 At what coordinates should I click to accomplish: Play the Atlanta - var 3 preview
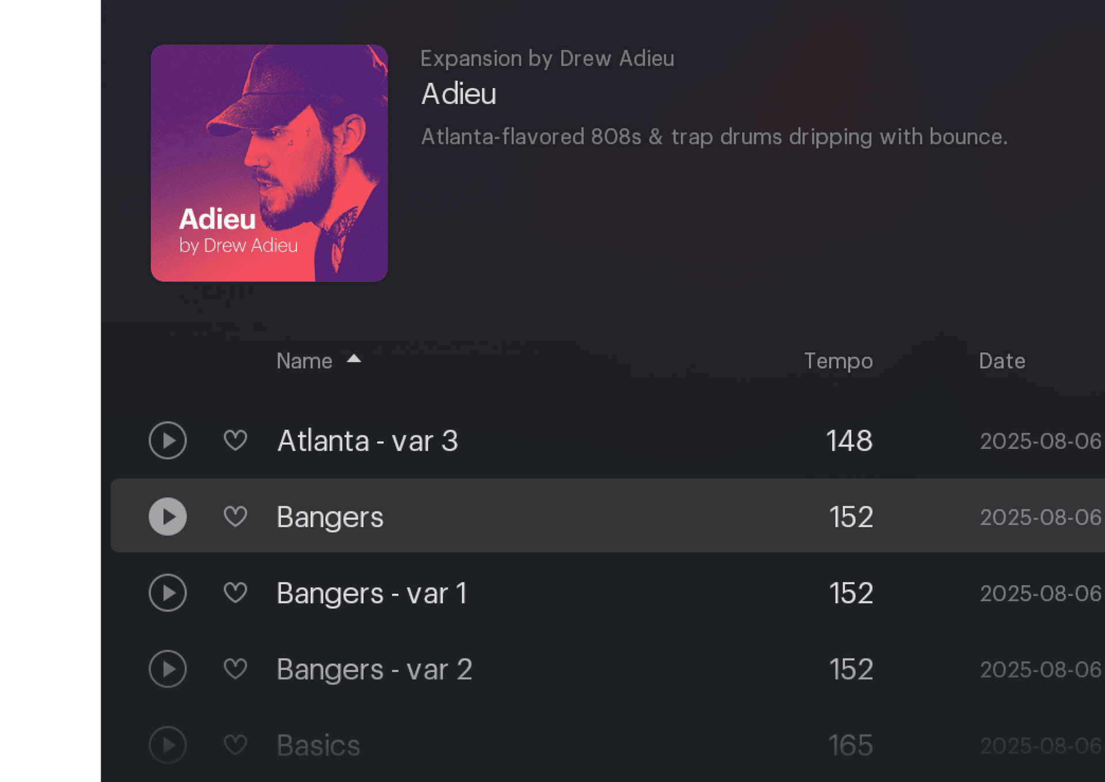[x=167, y=441]
